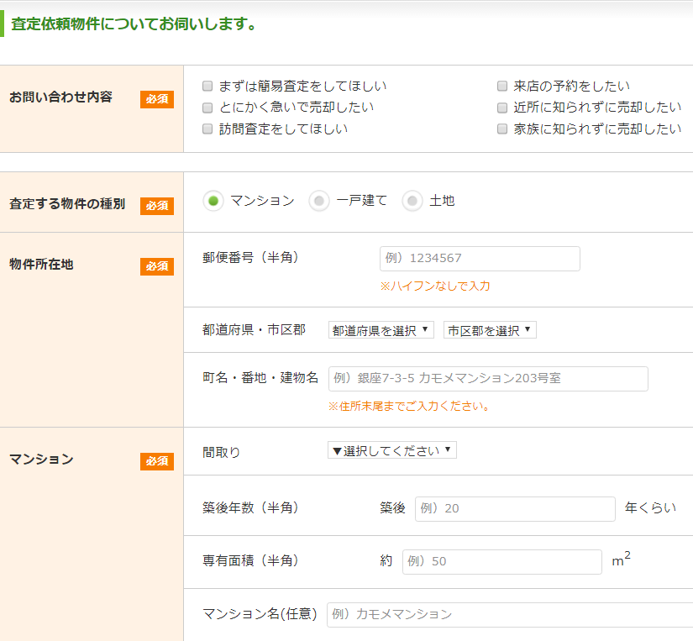Select 土地 as property type

tap(412, 202)
